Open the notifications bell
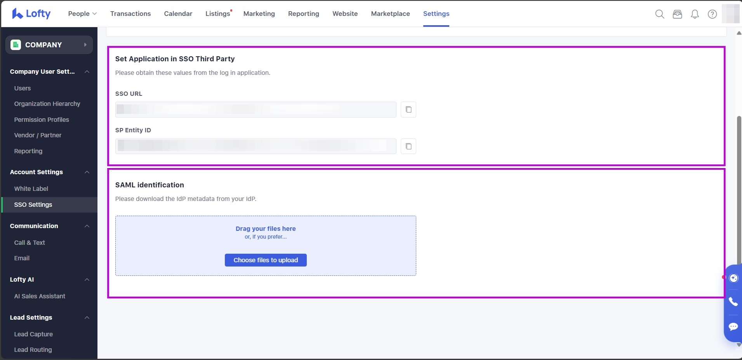The width and height of the screenshot is (742, 360). [695, 14]
